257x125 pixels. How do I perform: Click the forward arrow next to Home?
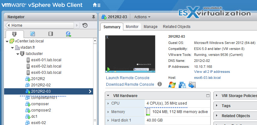(77, 25)
